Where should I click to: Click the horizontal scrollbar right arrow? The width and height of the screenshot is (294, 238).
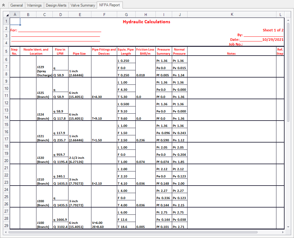click(x=283, y=232)
